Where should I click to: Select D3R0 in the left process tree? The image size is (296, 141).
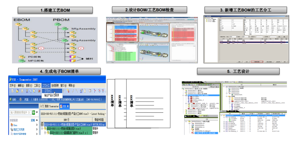click(195, 101)
